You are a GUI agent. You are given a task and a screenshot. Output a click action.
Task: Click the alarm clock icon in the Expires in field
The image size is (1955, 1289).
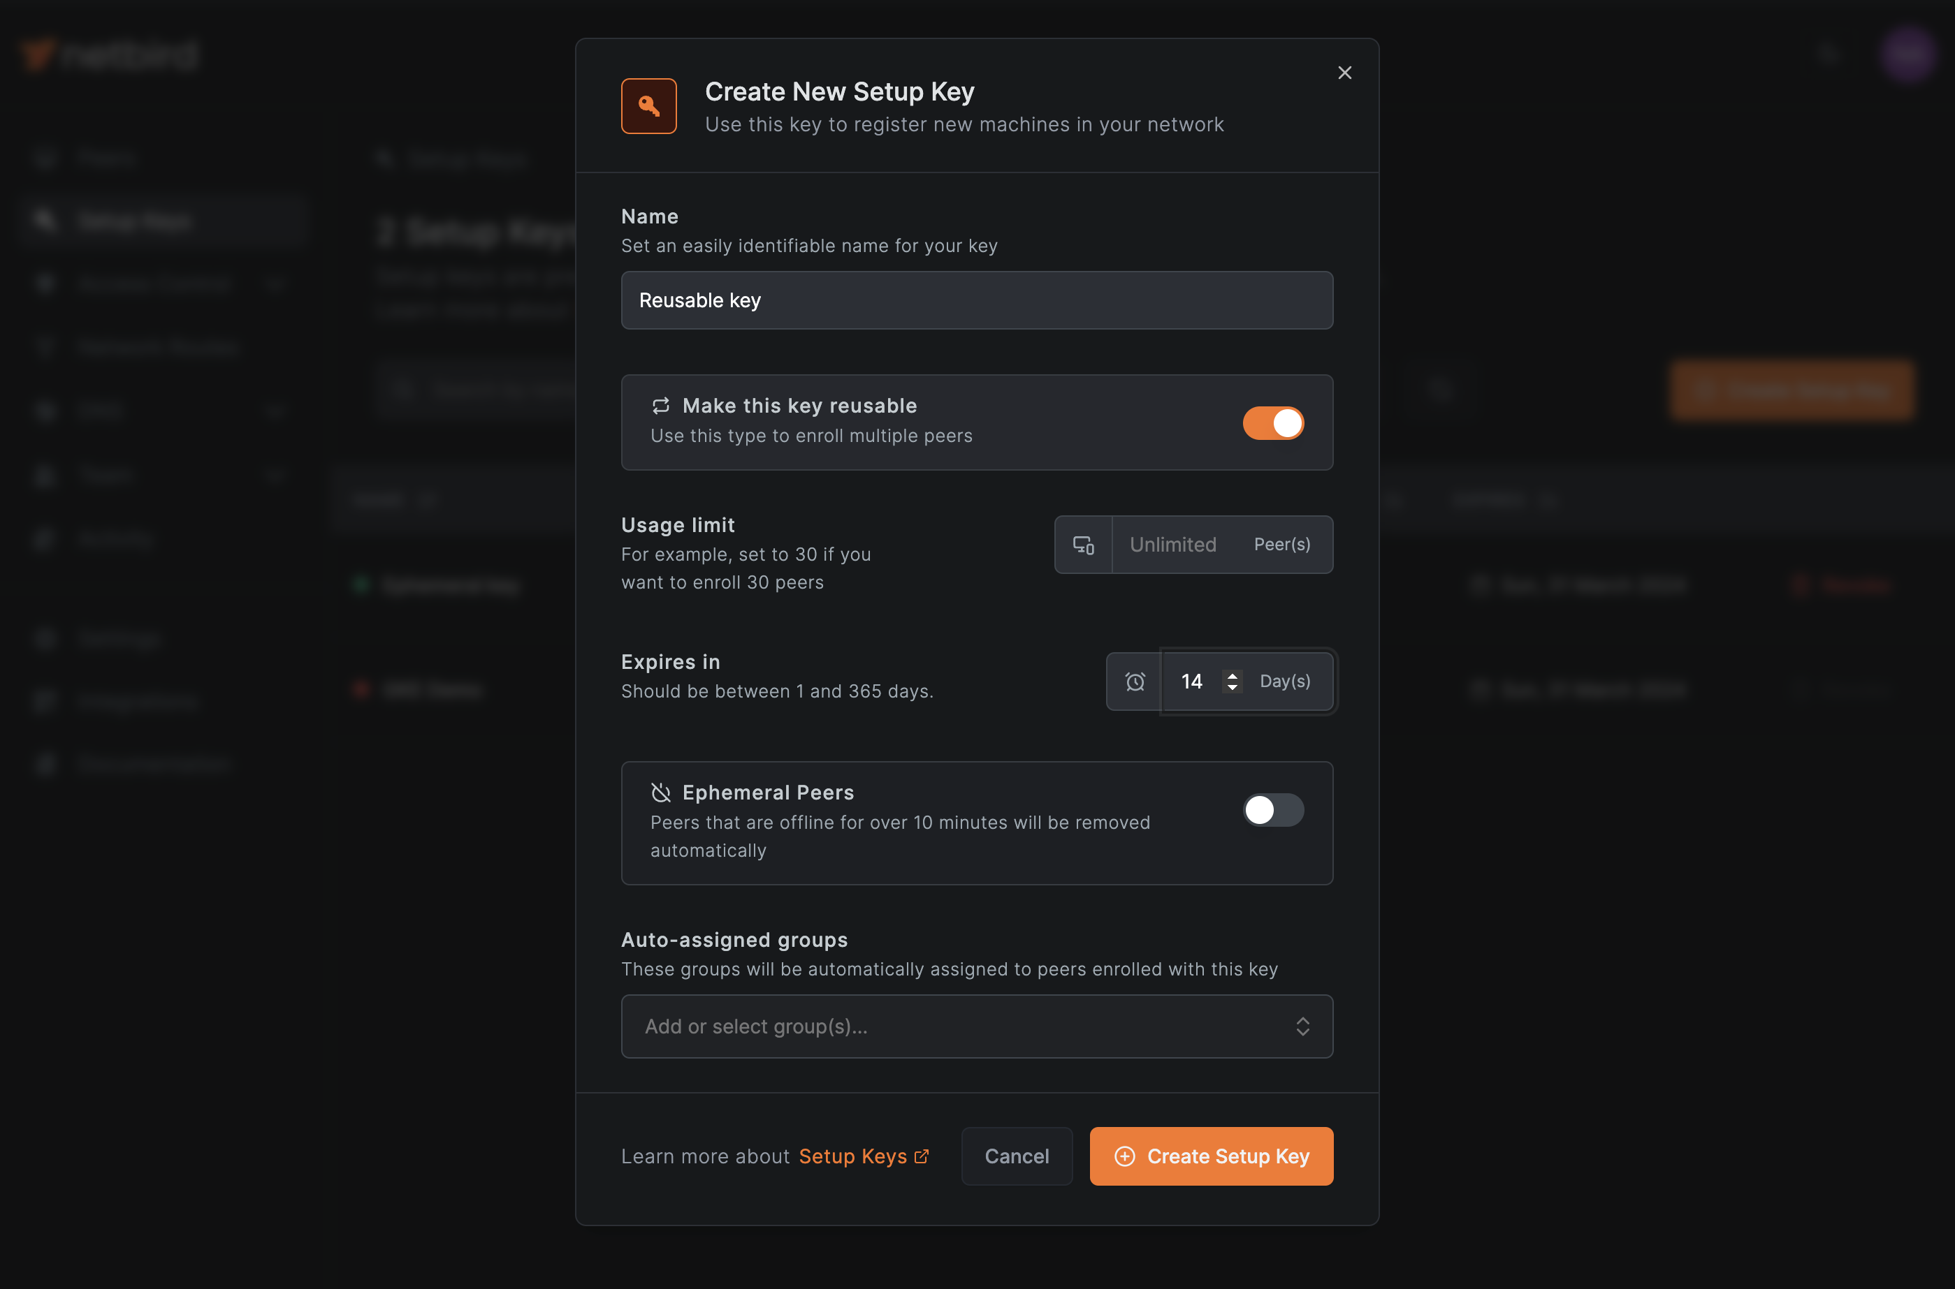click(1134, 682)
